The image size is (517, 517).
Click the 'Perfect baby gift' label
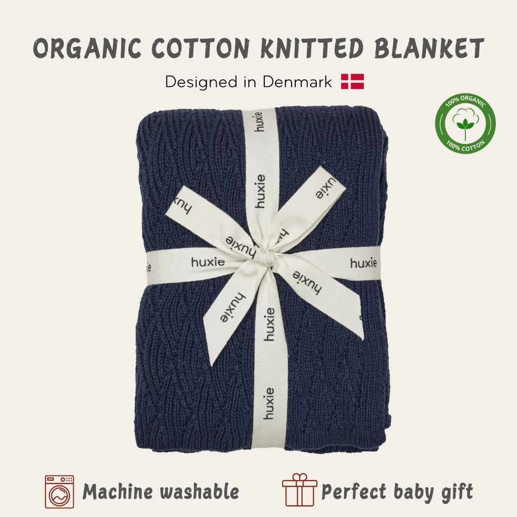pos(397,492)
